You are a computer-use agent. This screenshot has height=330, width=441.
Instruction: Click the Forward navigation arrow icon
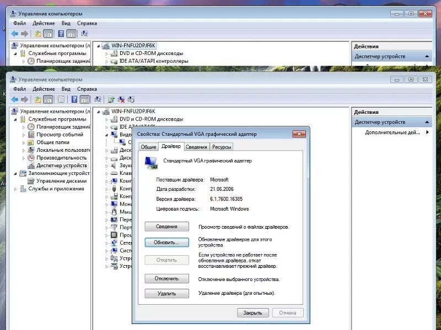coord(24,100)
